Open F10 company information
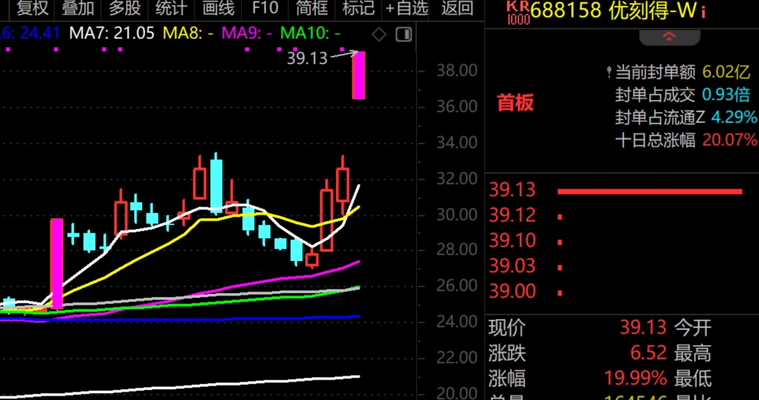Screen dimensions: 759x400 tap(264, 9)
